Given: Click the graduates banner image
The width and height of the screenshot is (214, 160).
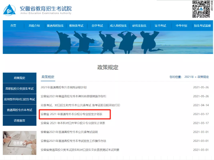Looking at the screenshot, I should (x=108, y=42).
